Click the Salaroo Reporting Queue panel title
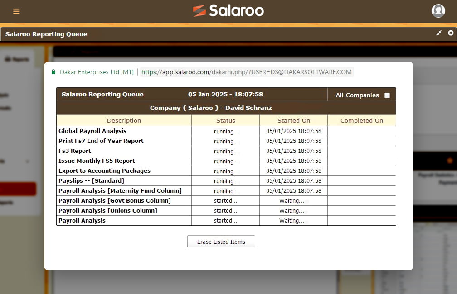This screenshot has width=457, height=294. click(46, 34)
